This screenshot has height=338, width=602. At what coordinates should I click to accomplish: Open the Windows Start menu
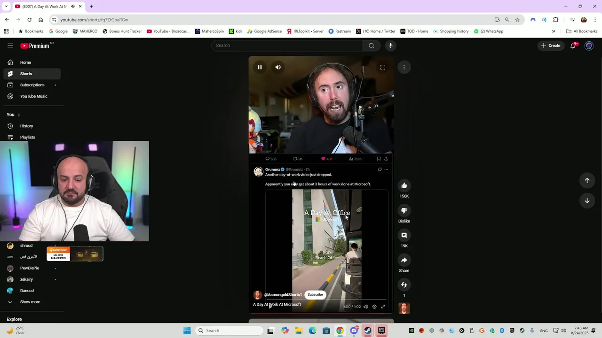click(x=187, y=330)
